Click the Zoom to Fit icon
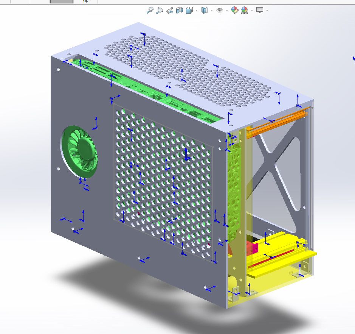355x334 pixels. click(x=150, y=10)
